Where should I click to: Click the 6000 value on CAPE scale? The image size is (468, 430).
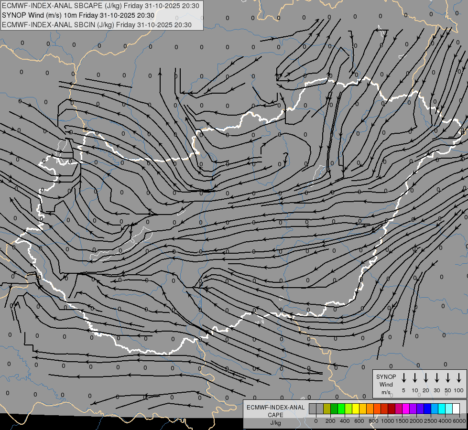pos(459,421)
